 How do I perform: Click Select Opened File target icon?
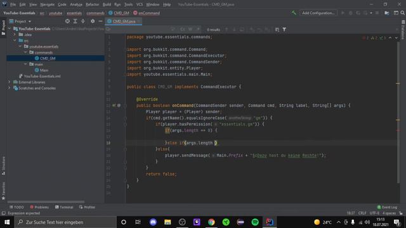pyautogui.click(x=67, y=21)
